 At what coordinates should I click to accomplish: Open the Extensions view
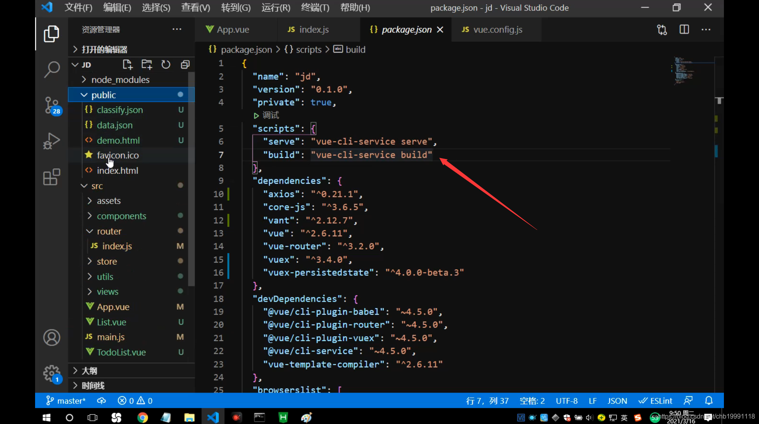tap(51, 177)
